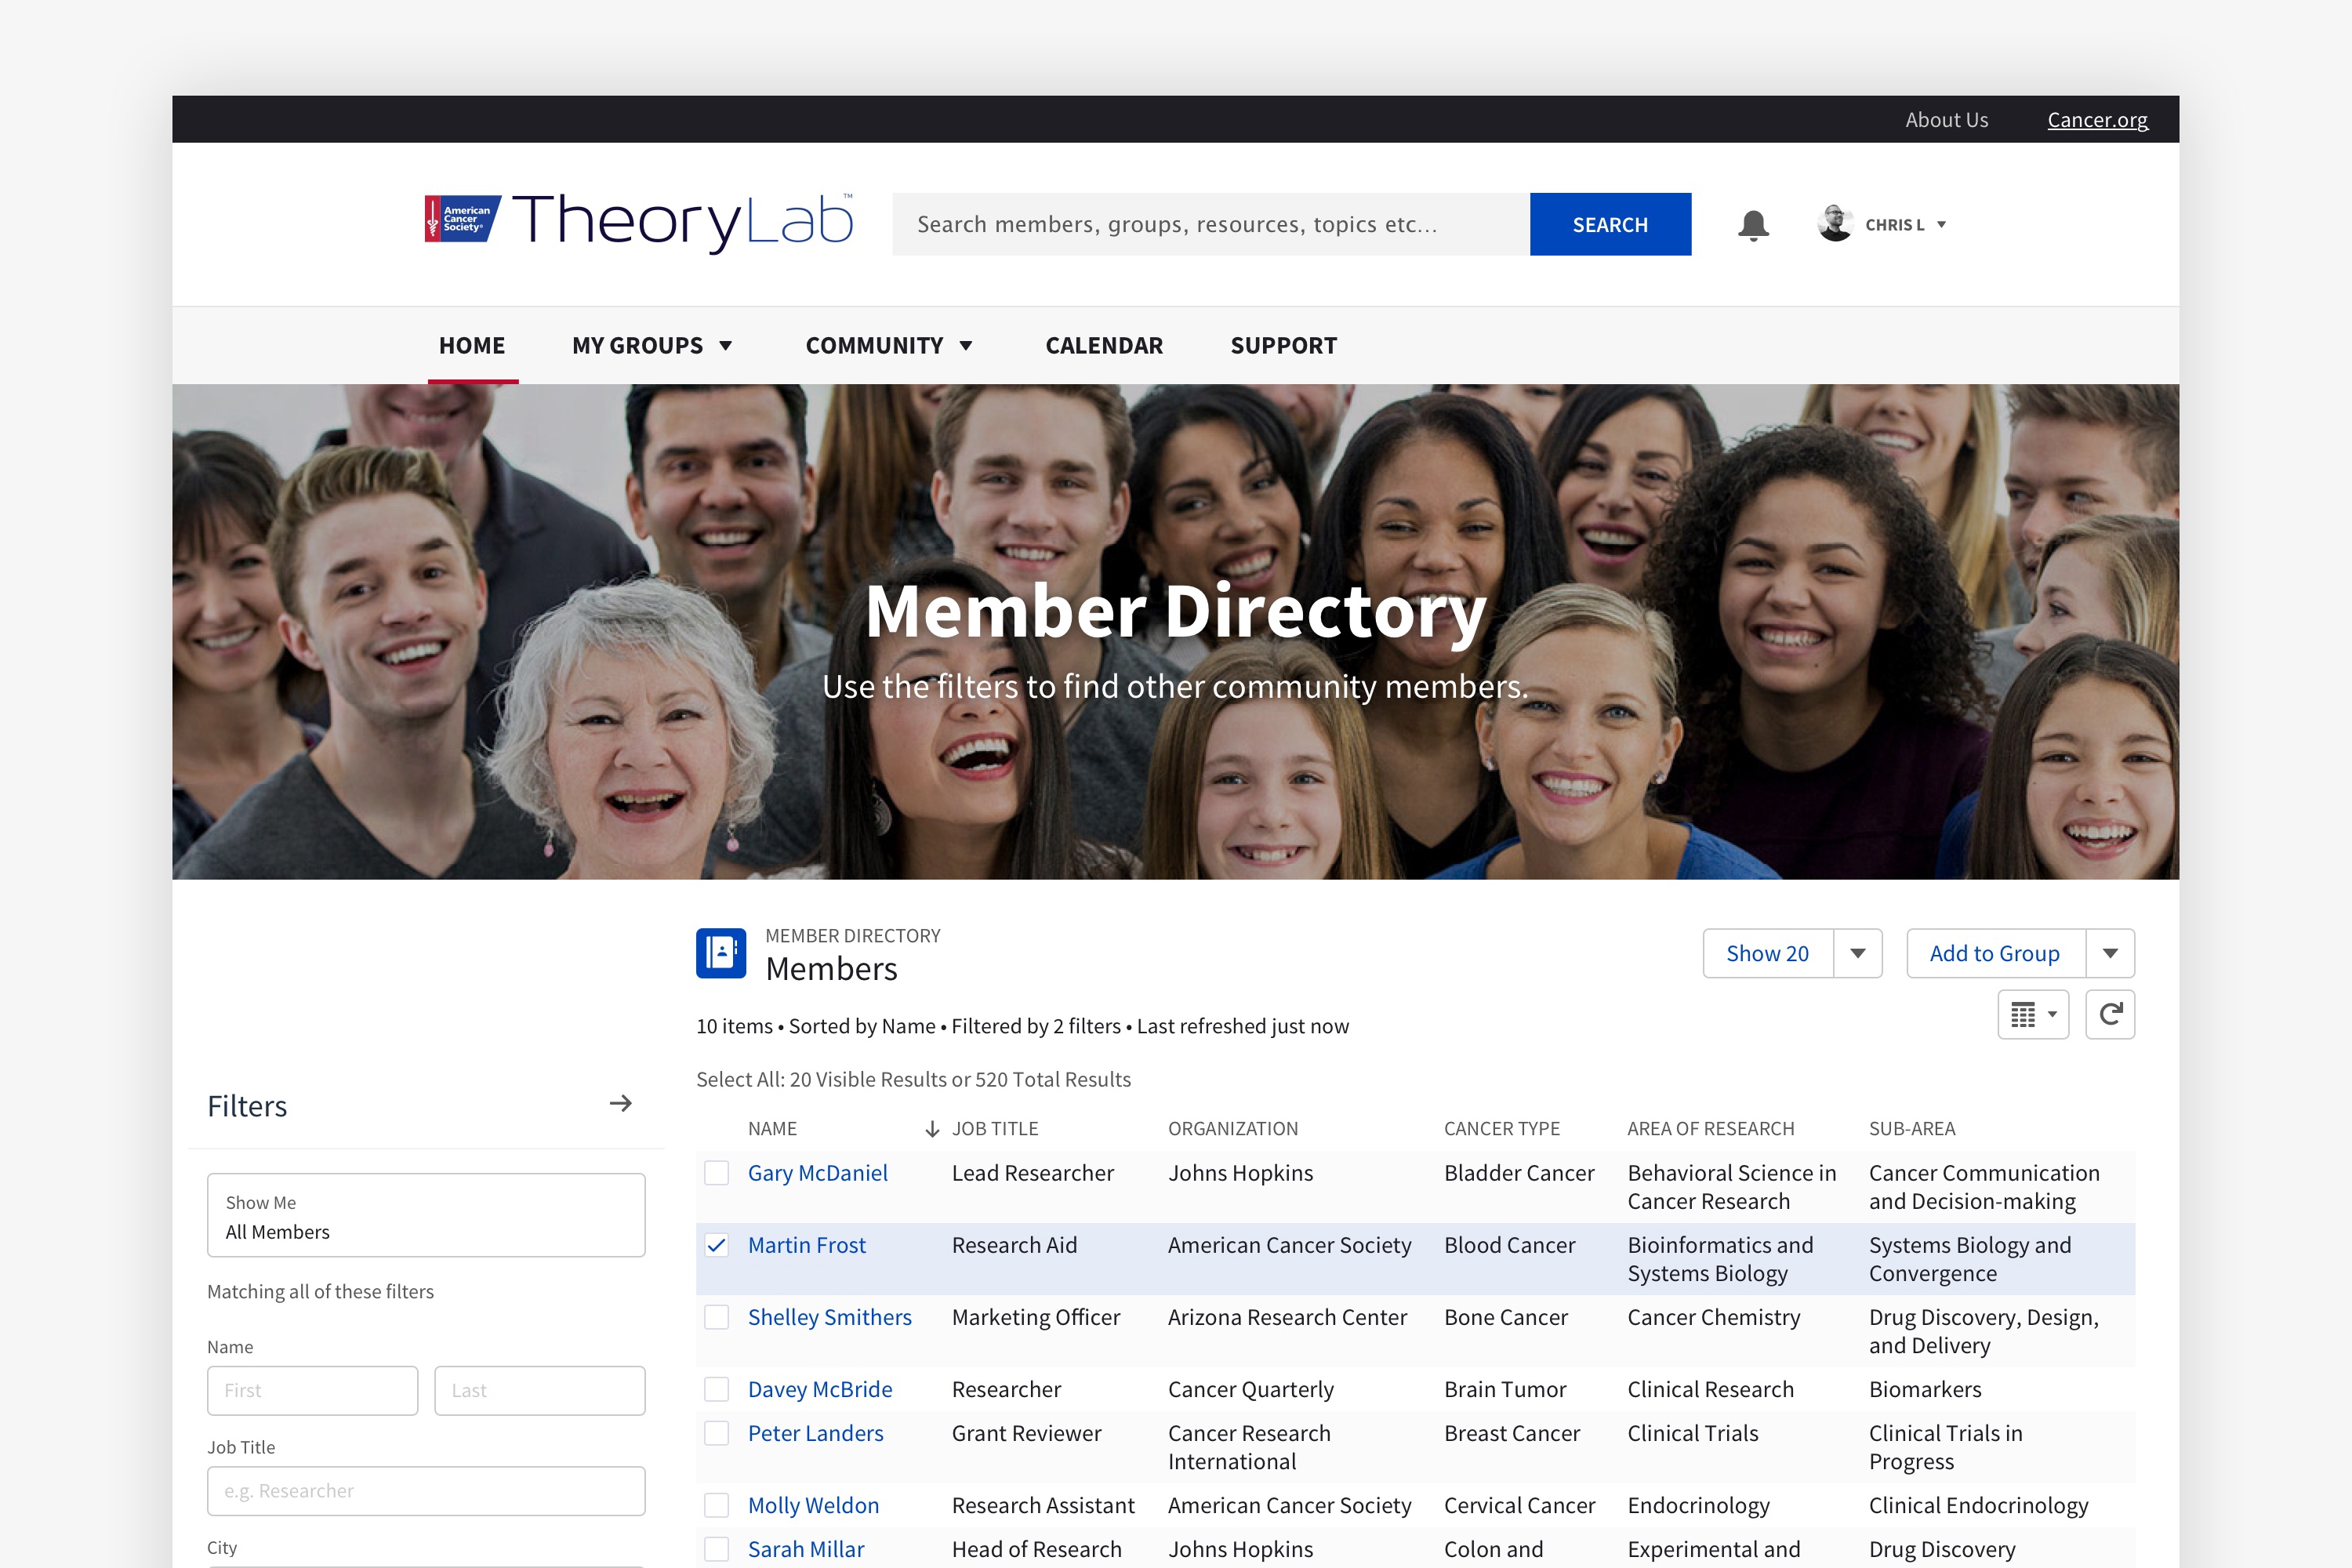
Task: Open the Show 20 dropdown arrow
Action: [x=1858, y=953]
